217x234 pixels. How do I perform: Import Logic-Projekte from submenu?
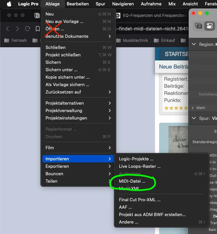pyautogui.click(x=162, y=159)
